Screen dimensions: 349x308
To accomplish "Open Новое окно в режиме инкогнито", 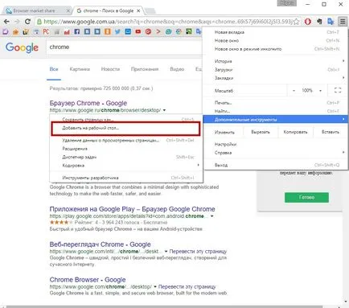I will click(275, 49).
